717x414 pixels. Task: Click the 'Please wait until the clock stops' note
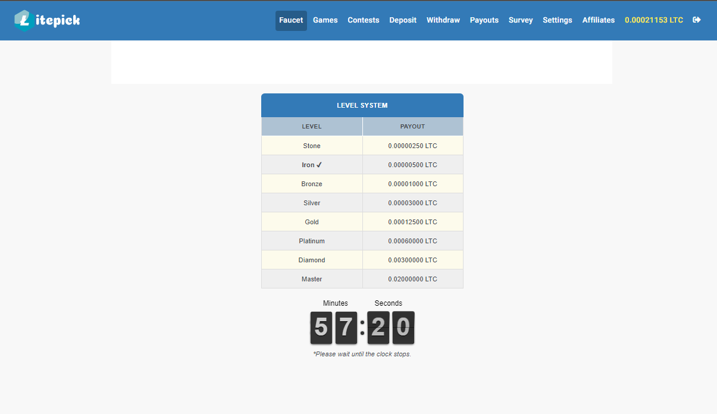362,354
